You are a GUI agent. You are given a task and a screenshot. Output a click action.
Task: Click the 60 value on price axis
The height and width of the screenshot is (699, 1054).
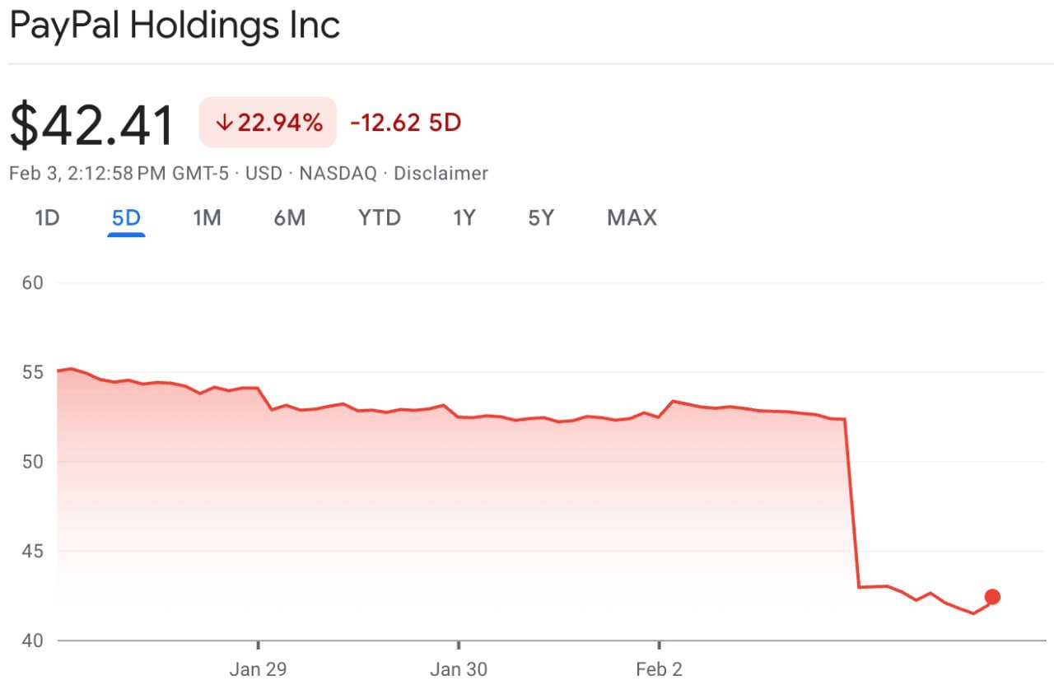[32, 282]
